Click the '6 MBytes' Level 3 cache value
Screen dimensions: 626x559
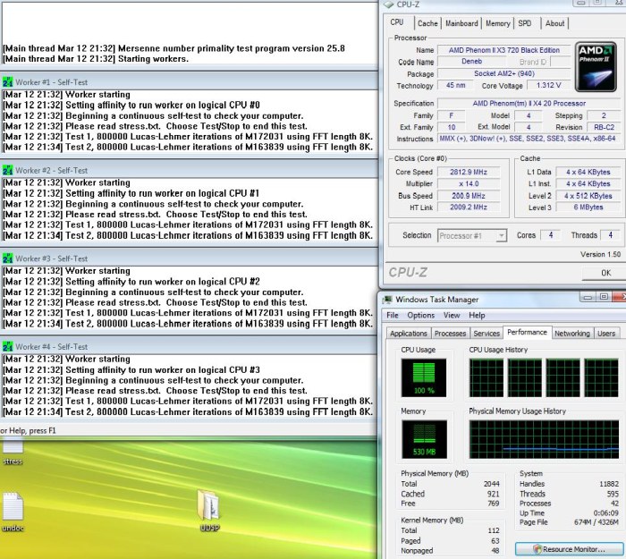[588, 208]
